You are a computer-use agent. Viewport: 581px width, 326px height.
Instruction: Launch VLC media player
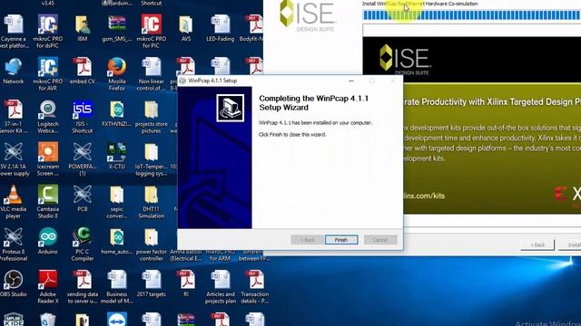tap(14, 202)
